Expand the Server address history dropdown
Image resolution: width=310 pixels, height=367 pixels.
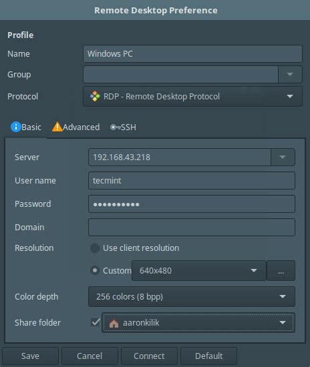[283, 157]
